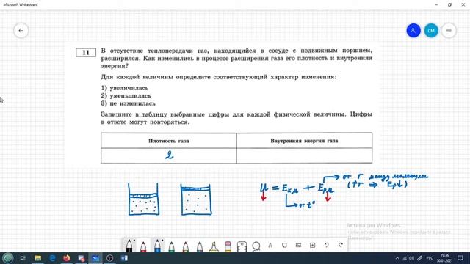470x264 pixels.
Task: Select the rainbow pen tool
Action: click(186, 246)
